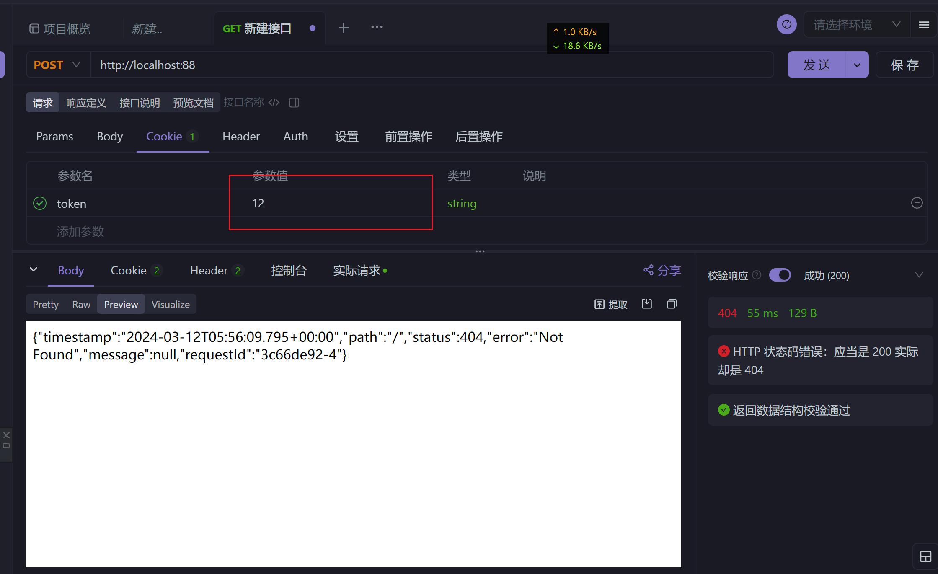Remove the token row with minus icon
Screen dimensions: 938x574
(x=917, y=203)
